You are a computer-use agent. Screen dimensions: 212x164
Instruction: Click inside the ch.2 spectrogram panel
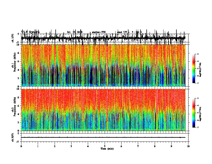tap(103, 110)
